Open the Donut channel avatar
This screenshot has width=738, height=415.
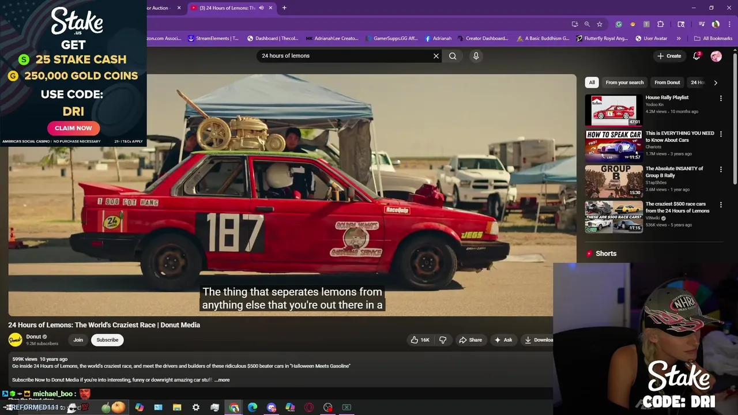[15, 340]
